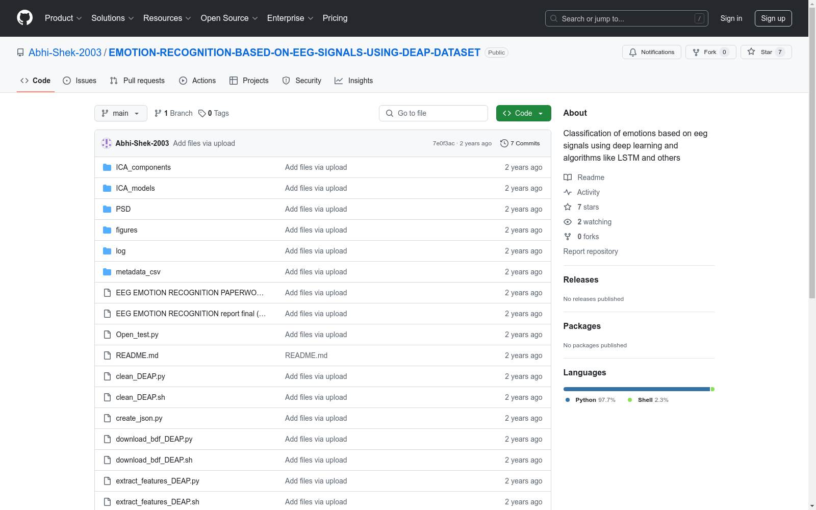Expand the Product menu in header
Image resolution: width=816 pixels, height=510 pixels.
tap(63, 18)
